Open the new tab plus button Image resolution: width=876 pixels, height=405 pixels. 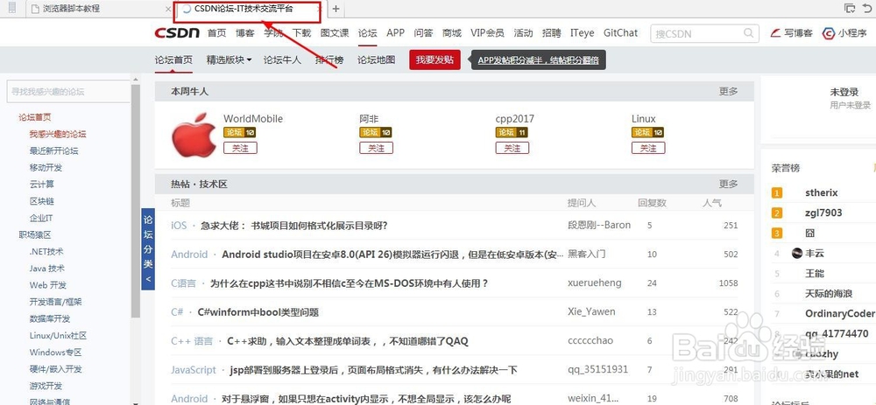tap(336, 9)
